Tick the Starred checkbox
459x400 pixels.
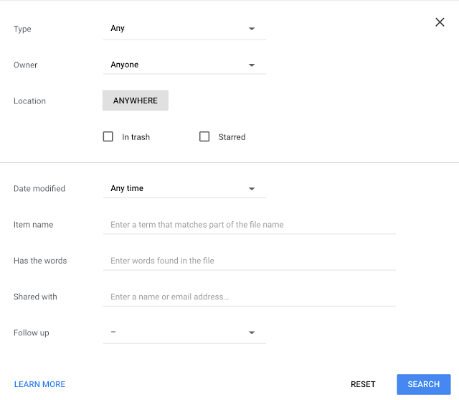click(x=204, y=136)
